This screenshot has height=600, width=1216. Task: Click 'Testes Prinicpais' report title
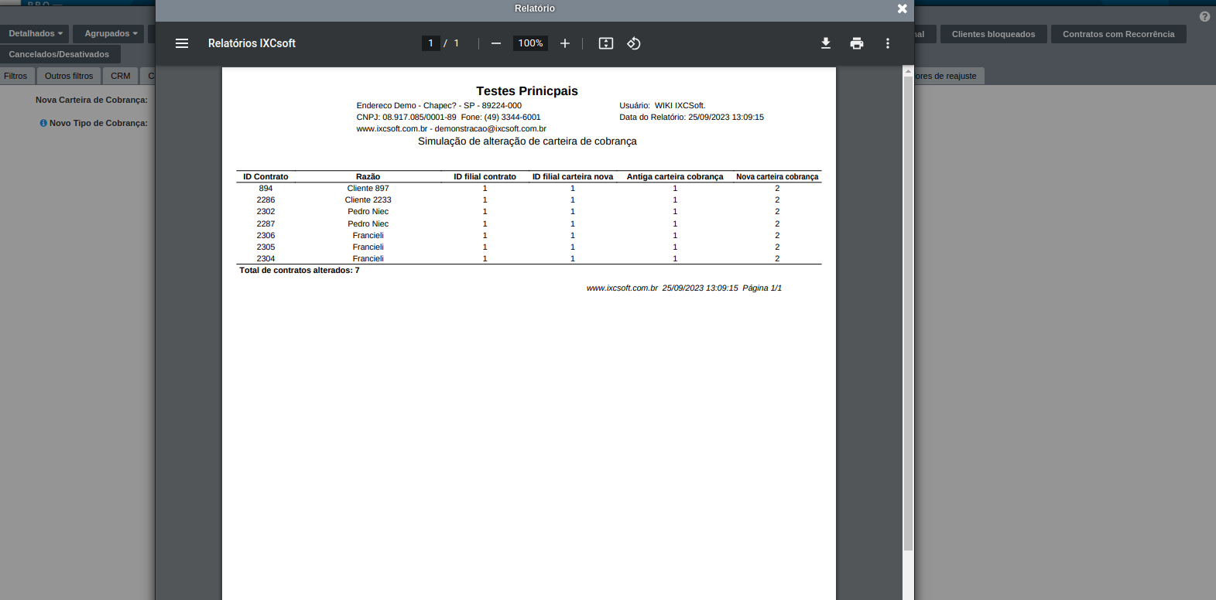pyautogui.click(x=527, y=91)
